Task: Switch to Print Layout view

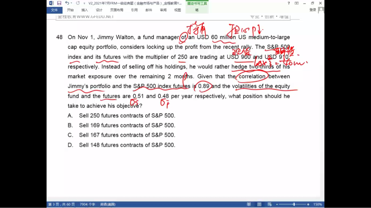Action: [x=259, y=204]
